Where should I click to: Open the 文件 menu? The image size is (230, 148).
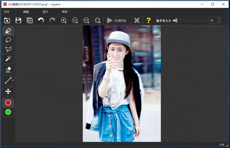6,12
